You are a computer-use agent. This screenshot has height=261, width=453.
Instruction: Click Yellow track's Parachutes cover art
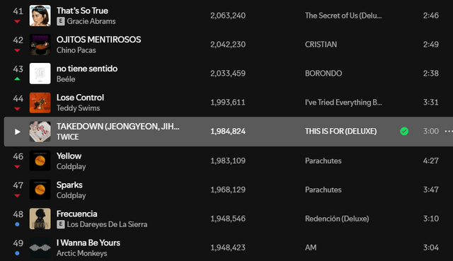point(40,161)
